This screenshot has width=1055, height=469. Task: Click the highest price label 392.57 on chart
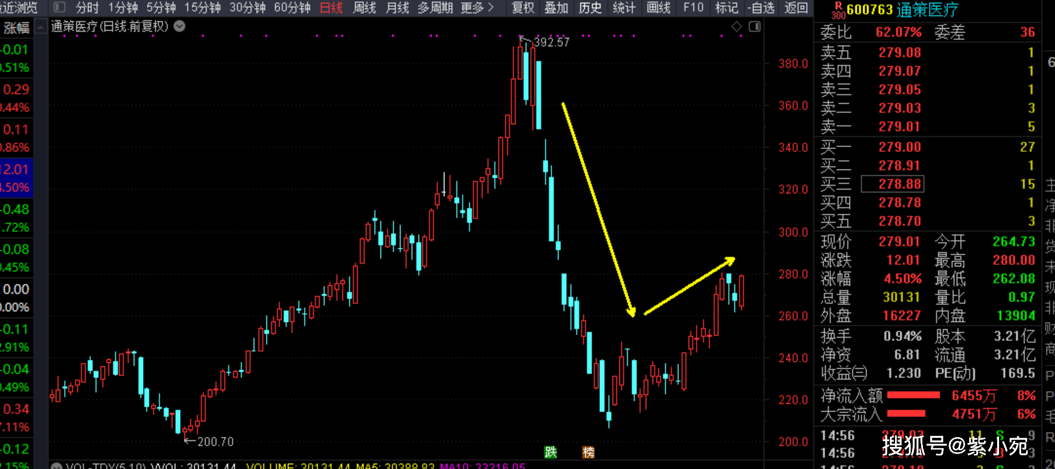point(551,42)
